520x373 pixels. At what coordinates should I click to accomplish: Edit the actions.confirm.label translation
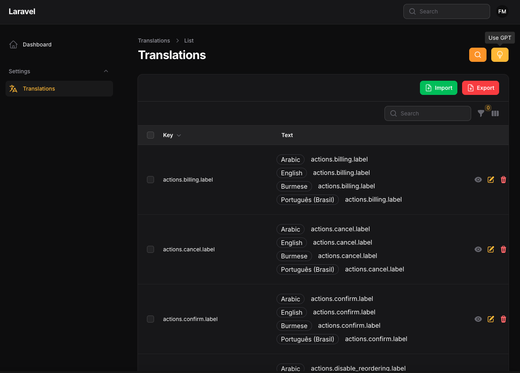pos(491,319)
